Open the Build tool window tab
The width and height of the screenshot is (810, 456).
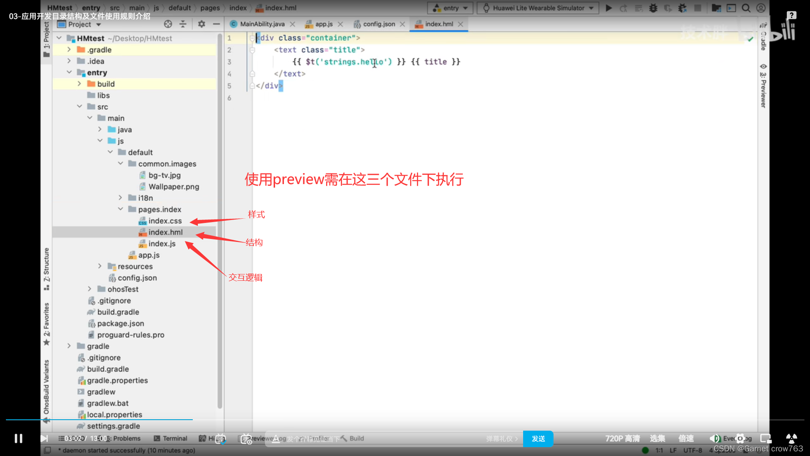tap(353, 439)
